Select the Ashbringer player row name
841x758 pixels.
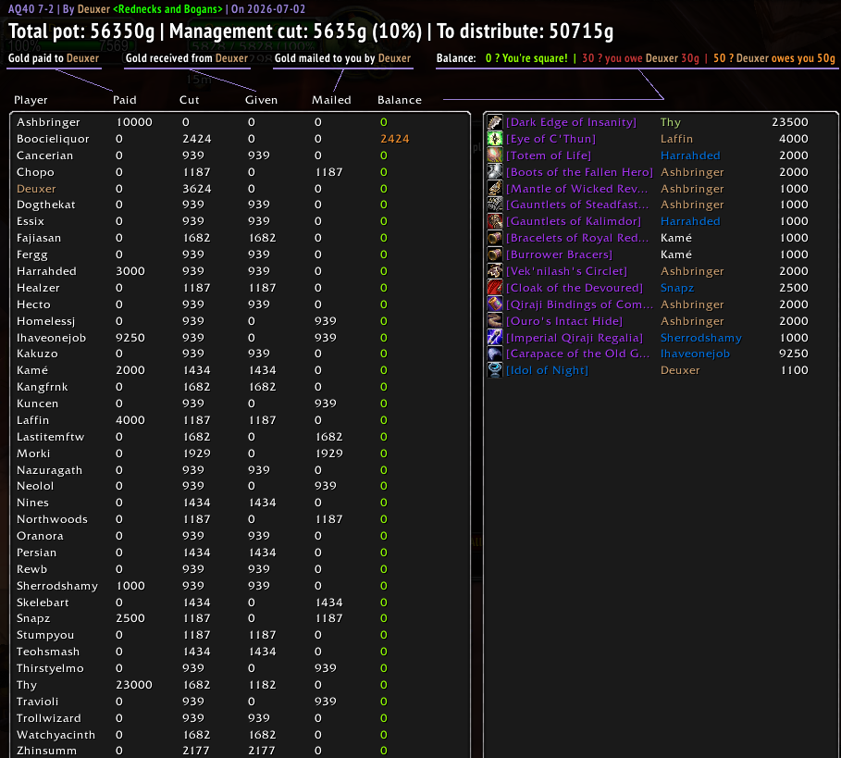tap(48, 122)
